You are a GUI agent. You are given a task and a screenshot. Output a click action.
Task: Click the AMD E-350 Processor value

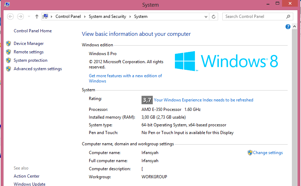coord(171,109)
